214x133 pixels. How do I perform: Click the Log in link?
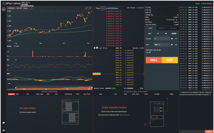pos(197,3)
